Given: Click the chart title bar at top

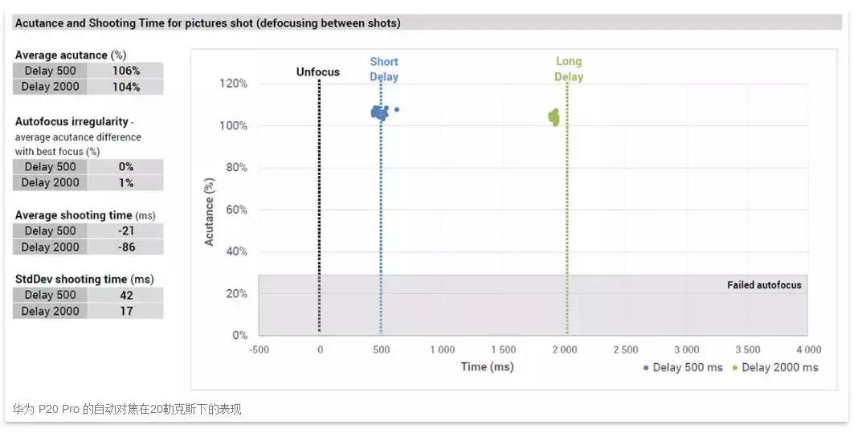Looking at the screenshot, I should point(426,23).
